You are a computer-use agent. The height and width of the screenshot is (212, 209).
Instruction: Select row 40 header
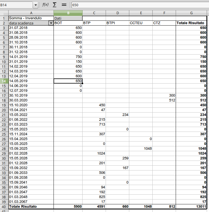[x=4, y=207]
